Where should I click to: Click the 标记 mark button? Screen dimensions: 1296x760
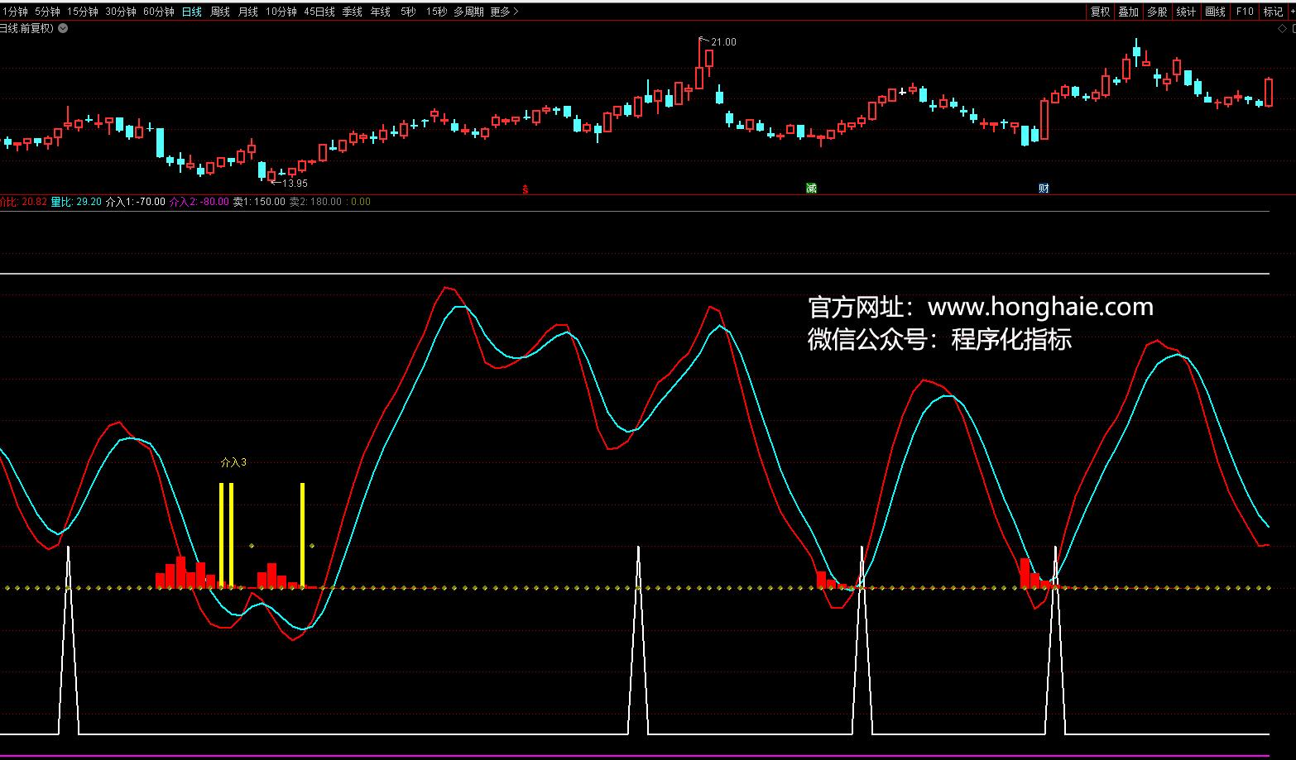(x=1272, y=12)
